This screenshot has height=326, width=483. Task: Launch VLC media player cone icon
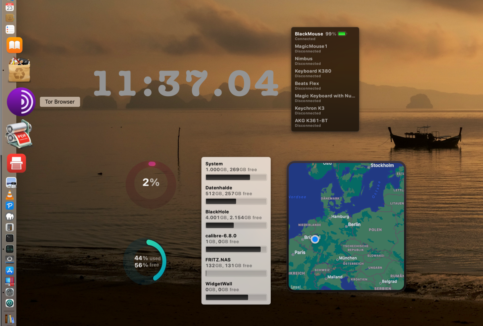pos(10,194)
